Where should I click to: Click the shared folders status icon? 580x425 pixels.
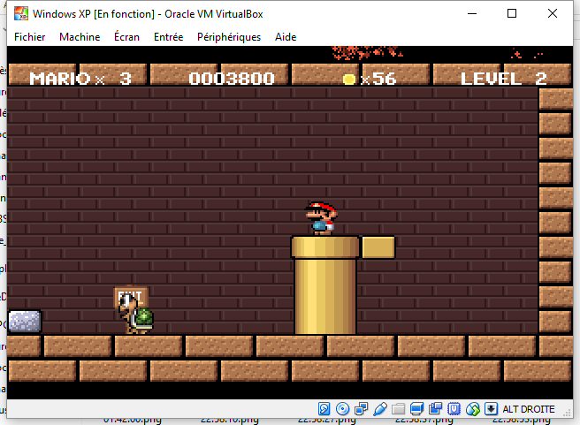click(x=398, y=409)
